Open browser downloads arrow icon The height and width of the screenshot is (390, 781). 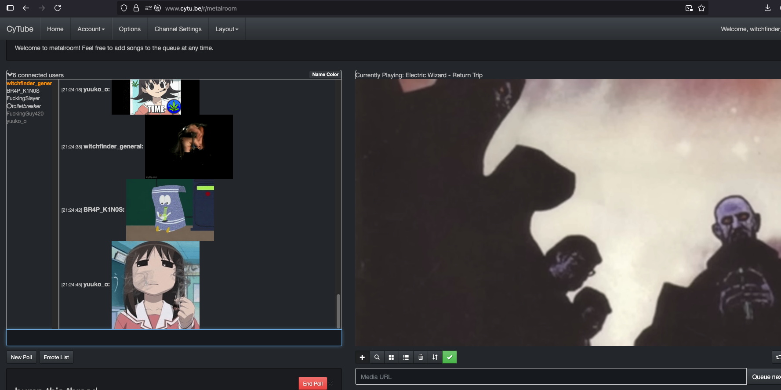[x=767, y=8]
